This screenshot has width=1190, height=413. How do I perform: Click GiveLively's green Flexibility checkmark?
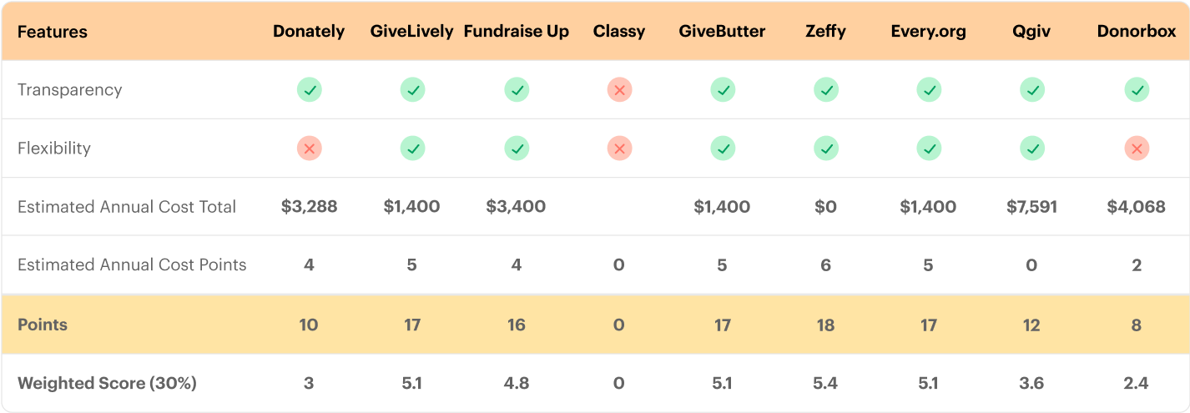(x=412, y=149)
